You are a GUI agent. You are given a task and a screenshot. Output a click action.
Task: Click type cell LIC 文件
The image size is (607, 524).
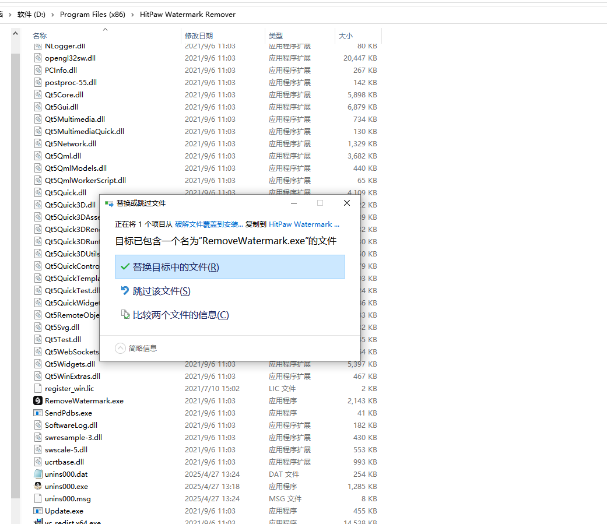[x=282, y=389]
